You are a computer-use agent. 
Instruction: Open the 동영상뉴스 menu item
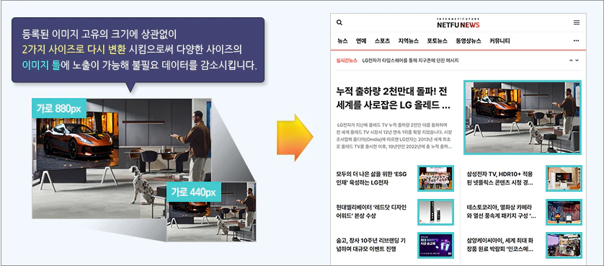point(468,40)
